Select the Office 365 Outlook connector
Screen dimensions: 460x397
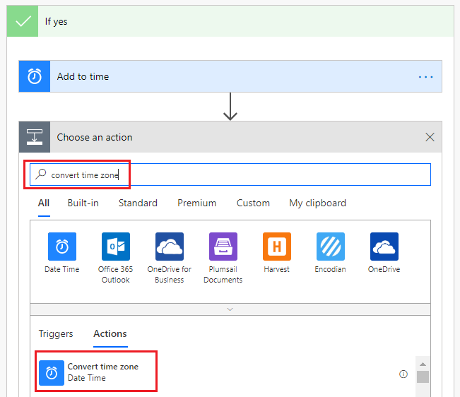pos(116,247)
